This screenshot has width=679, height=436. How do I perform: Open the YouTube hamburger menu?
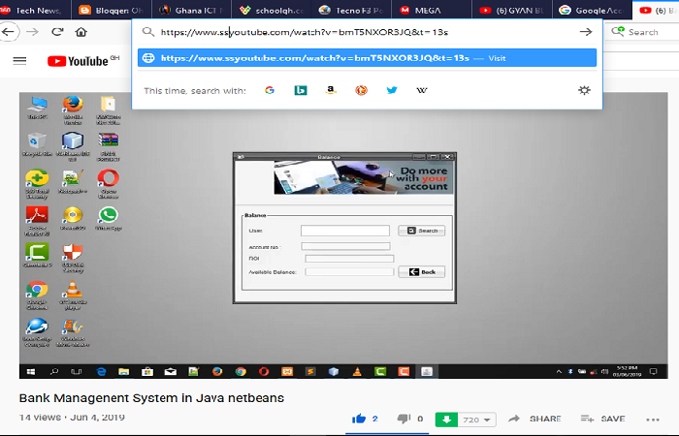[x=19, y=61]
